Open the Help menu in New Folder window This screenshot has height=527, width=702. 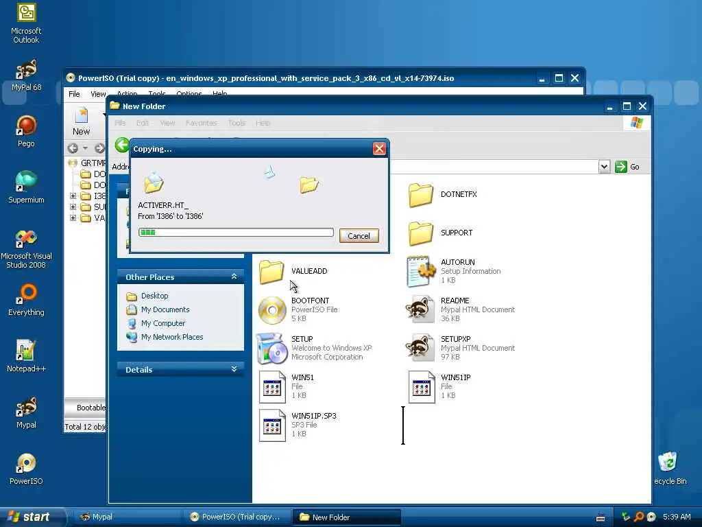point(263,123)
